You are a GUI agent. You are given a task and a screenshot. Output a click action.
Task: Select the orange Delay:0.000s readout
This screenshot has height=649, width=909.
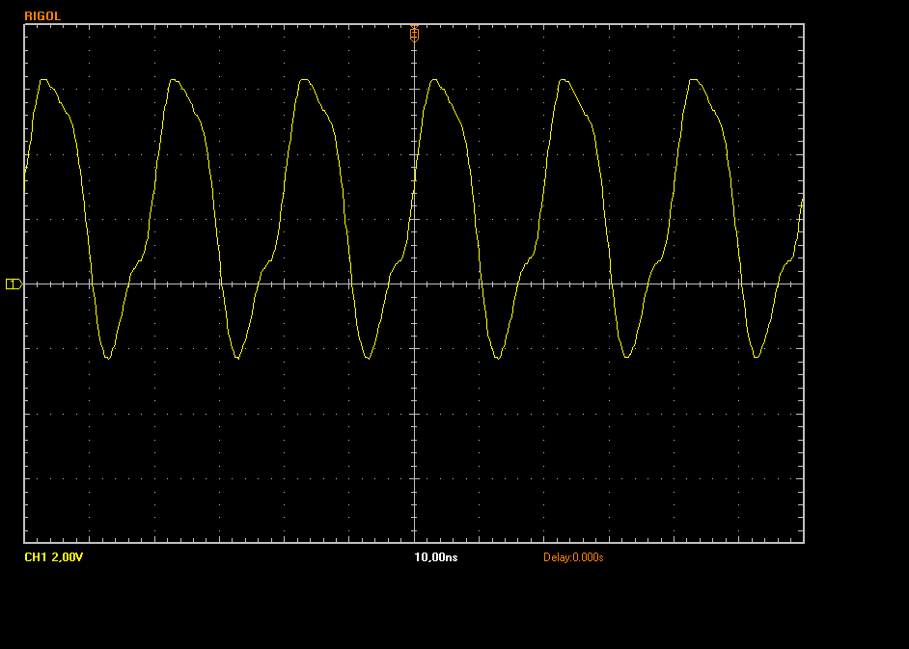572,557
